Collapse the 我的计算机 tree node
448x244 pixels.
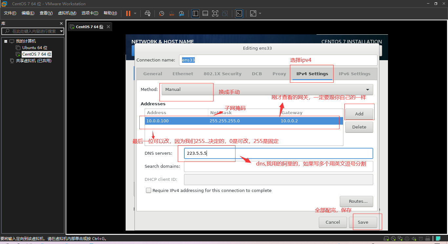(6, 41)
